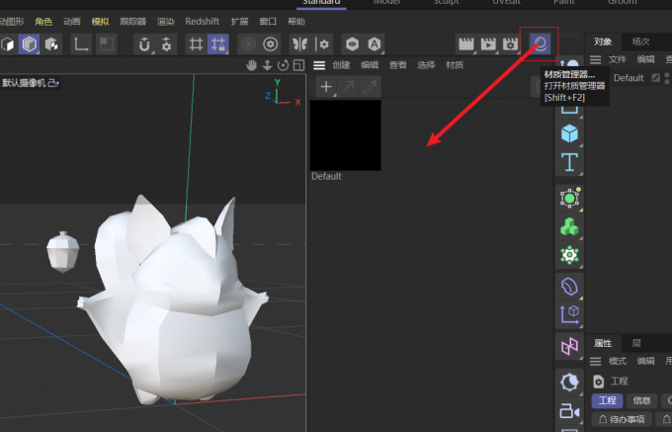Open the symmetry settings gear icon
Screen dimensions: 672x432
pyautogui.click(x=322, y=43)
